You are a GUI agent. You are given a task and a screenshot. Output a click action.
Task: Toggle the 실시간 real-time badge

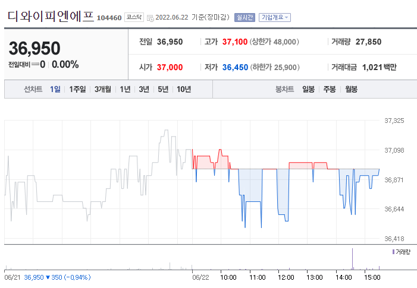click(x=244, y=18)
